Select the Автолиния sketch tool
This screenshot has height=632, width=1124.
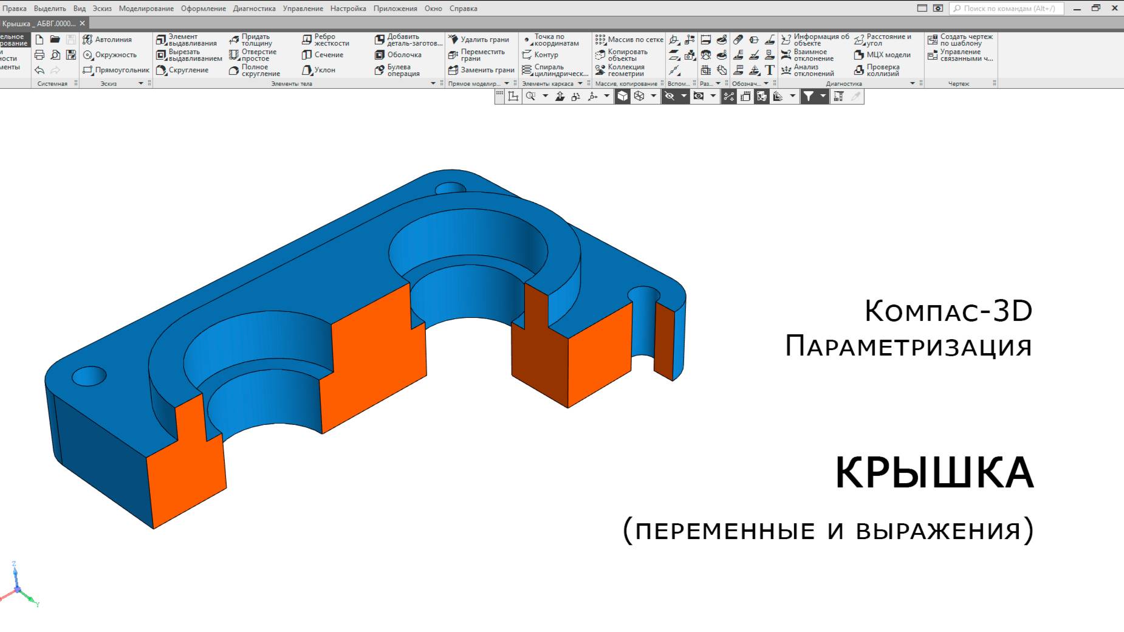pos(115,39)
